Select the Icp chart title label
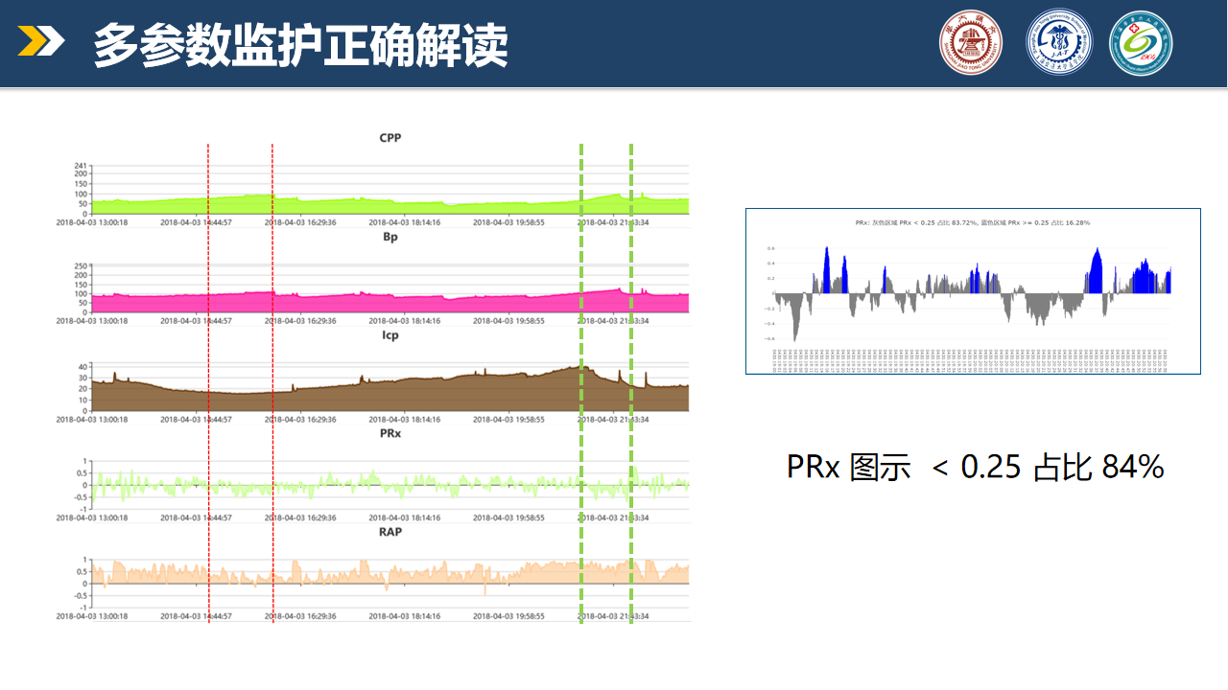Viewport: 1228px width, 690px height. click(x=390, y=335)
